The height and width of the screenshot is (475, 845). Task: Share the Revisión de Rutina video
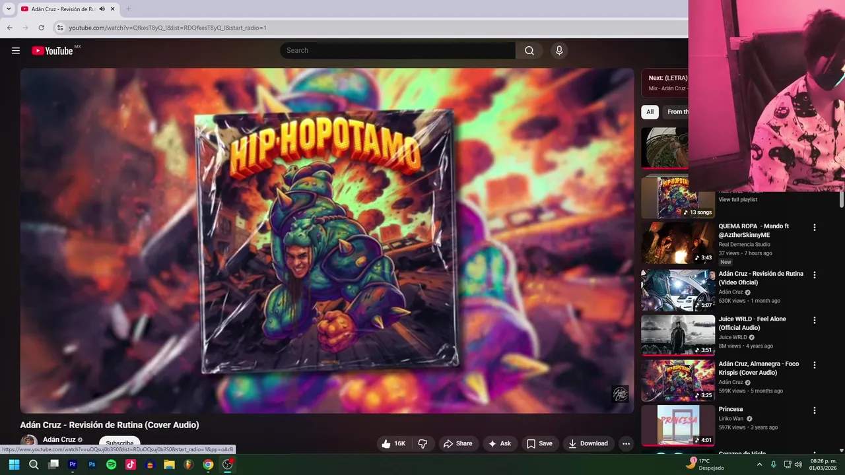(457, 443)
